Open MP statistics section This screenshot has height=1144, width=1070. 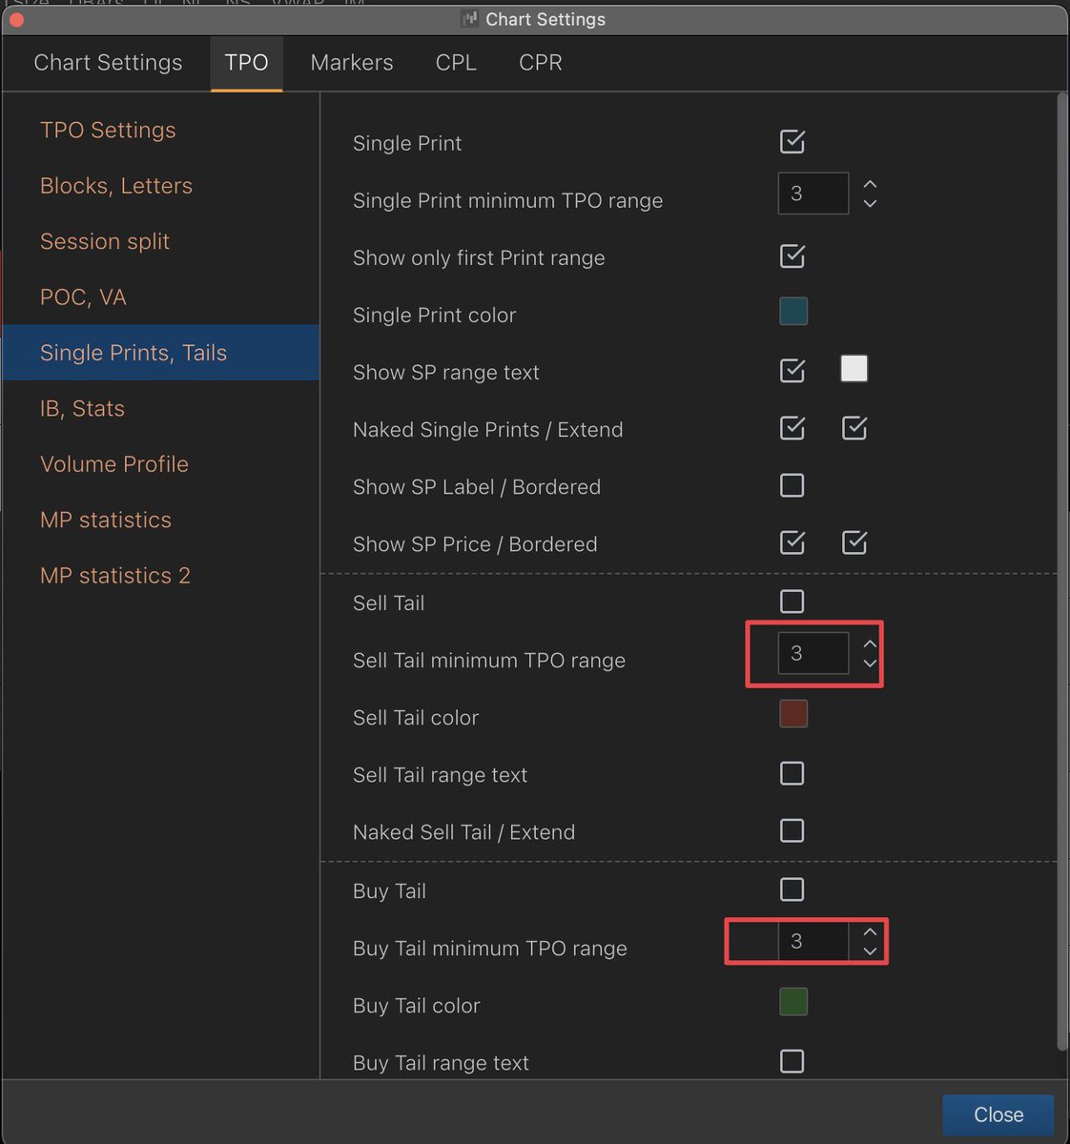(x=160, y=521)
